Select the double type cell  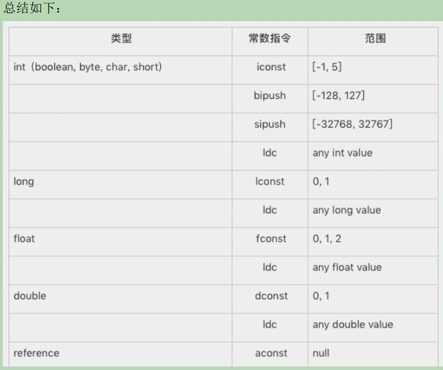coord(121,299)
